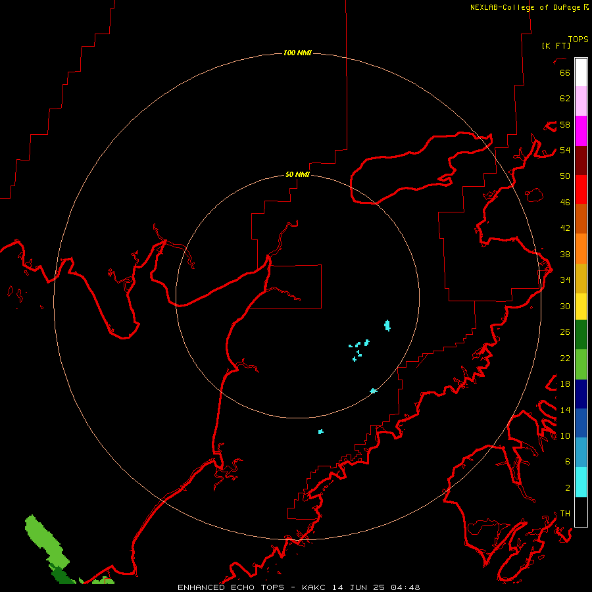Select the yellow legend color band

click(581, 307)
